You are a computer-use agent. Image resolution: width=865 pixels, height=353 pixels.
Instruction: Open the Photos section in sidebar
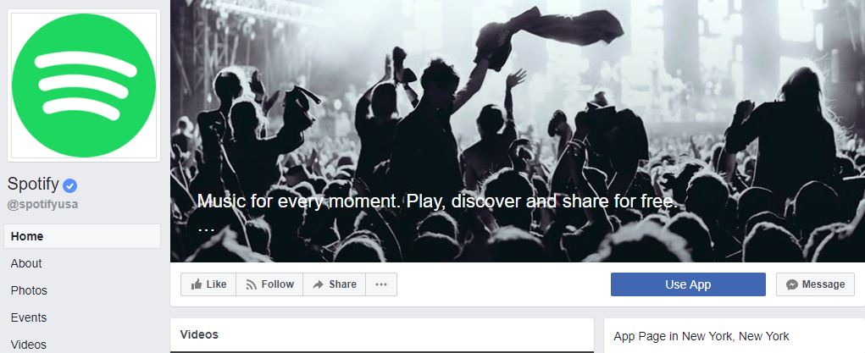coord(29,290)
